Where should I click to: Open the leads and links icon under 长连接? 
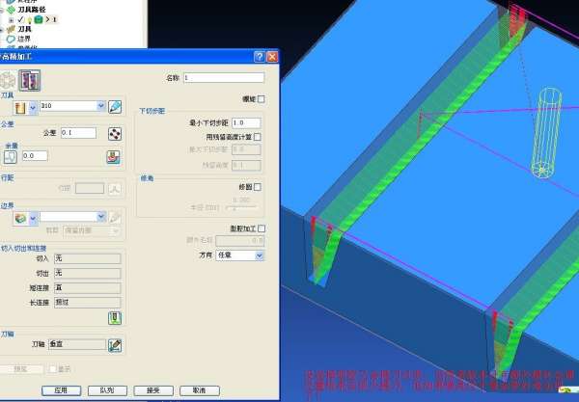coord(115,318)
